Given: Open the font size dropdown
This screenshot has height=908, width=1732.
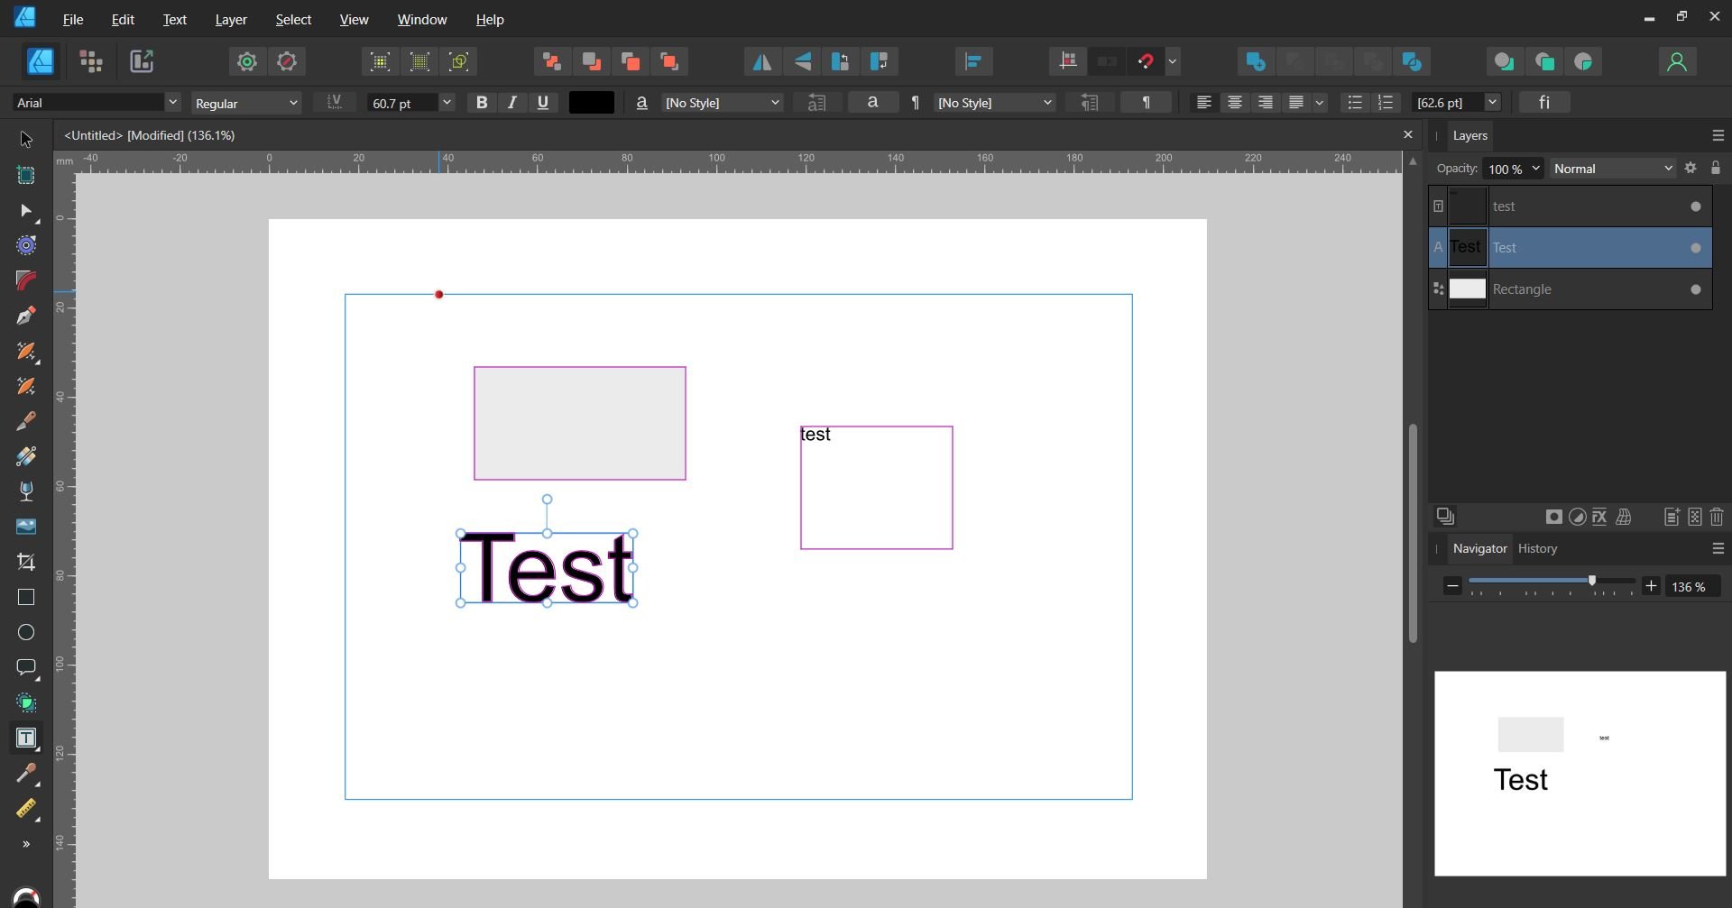Looking at the screenshot, I should pos(446,103).
